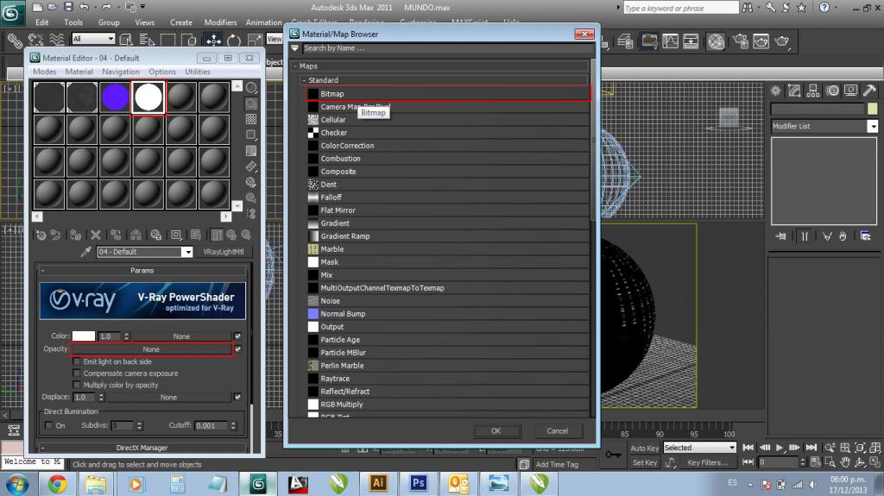Click the white Color swatch in Params
Screen dimensions: 884x496
(84, 336)
